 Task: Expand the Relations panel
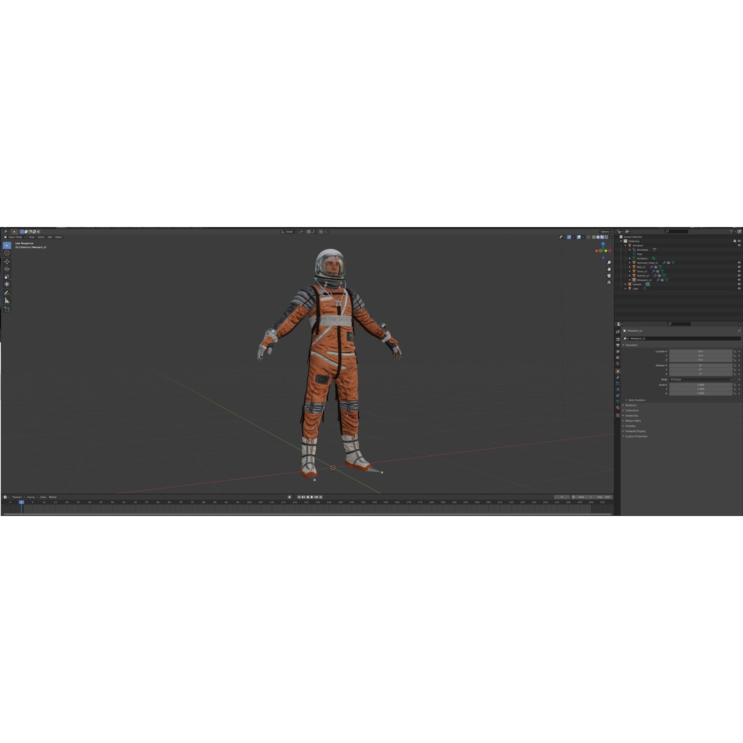click(x=630, y=405)
